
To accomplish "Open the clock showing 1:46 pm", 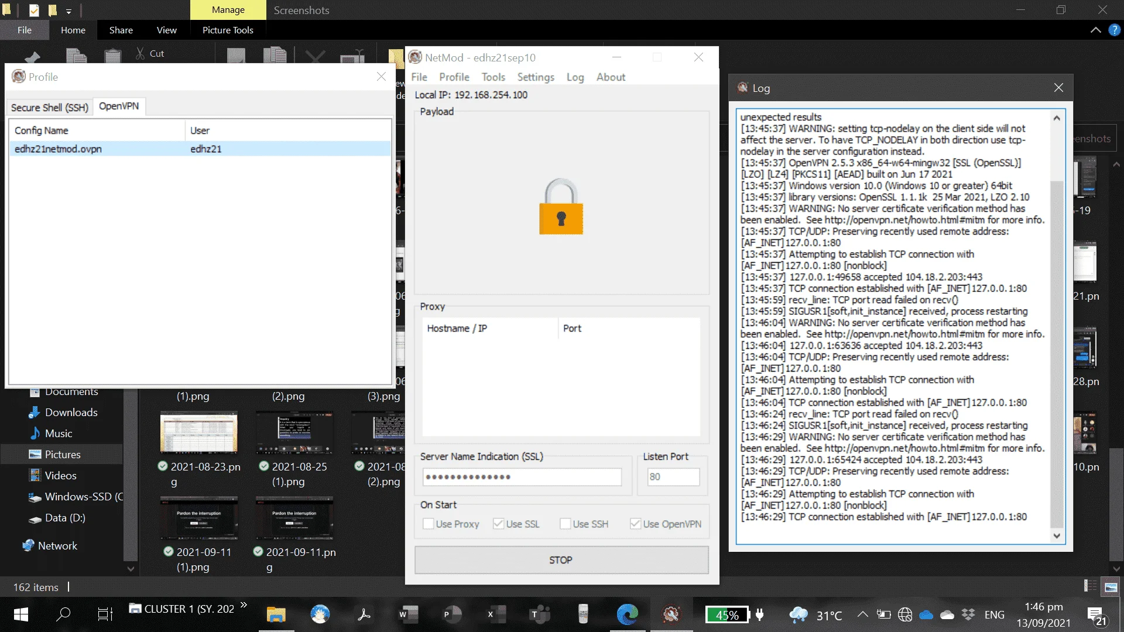I will [1044, 614].
